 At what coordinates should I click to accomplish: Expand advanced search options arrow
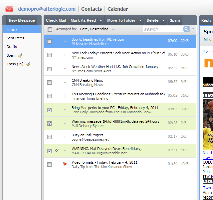pyautogui.click(x=193, y=29)
